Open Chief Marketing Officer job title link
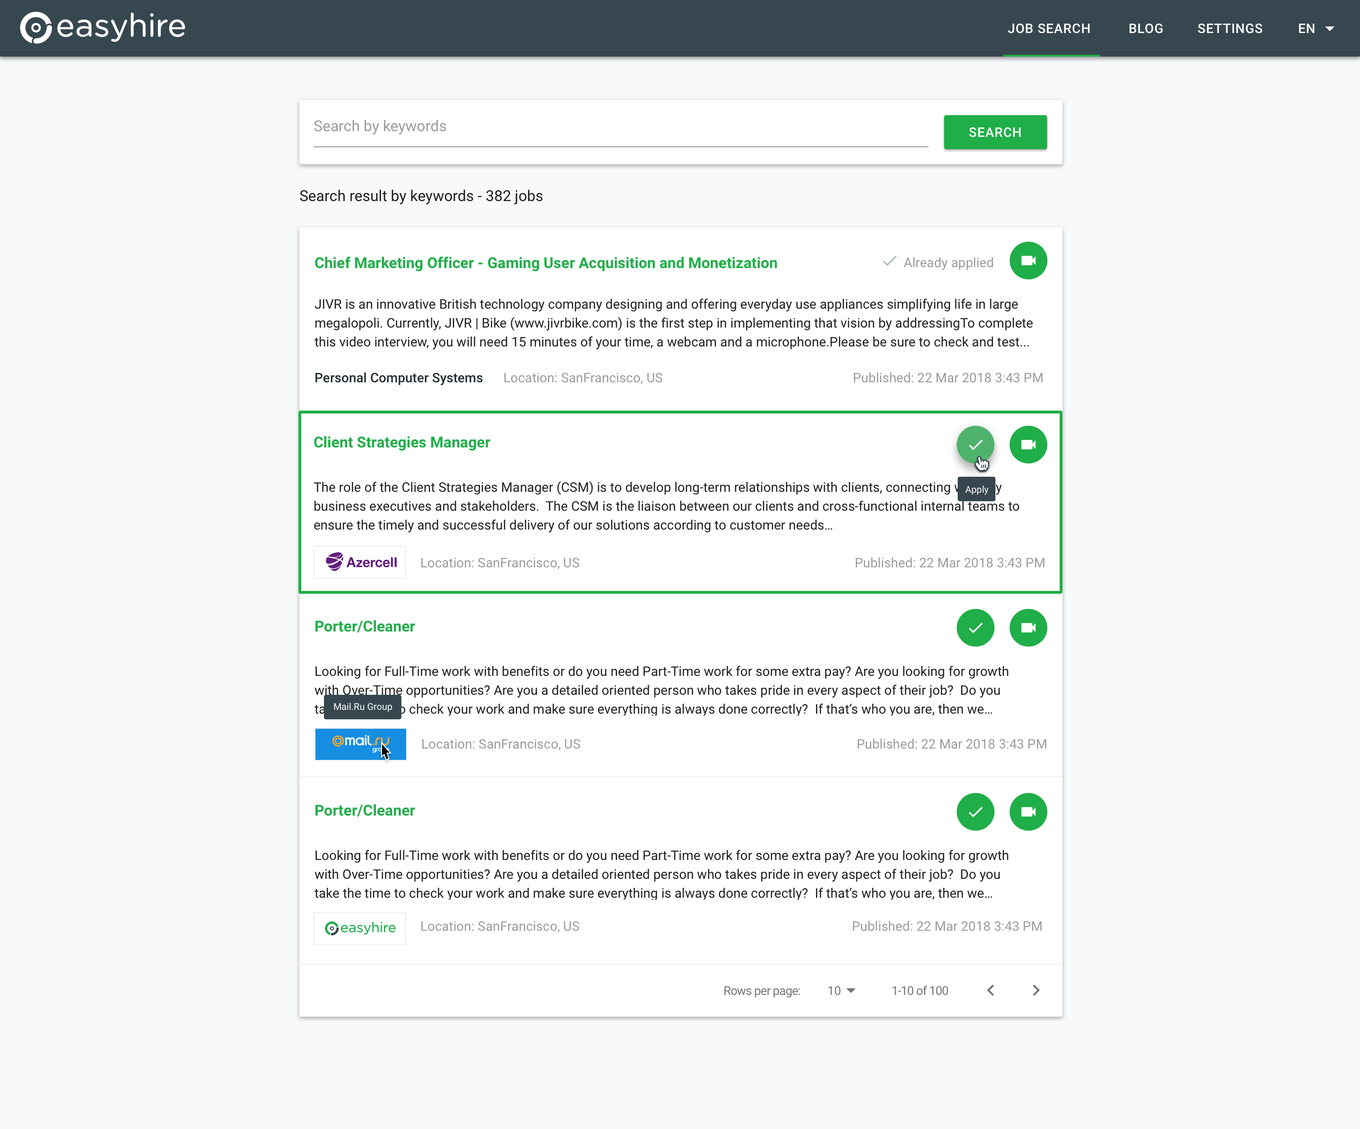1360x1129 pixels. tap(545, 263)
